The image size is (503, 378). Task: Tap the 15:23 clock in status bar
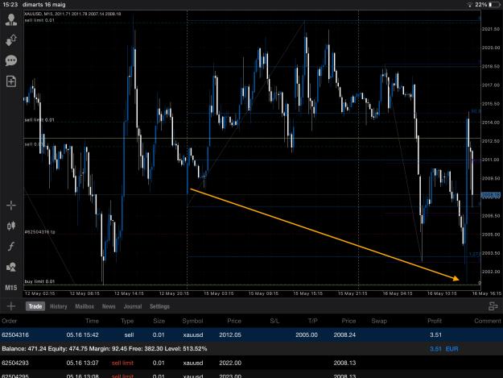[10, 5]
